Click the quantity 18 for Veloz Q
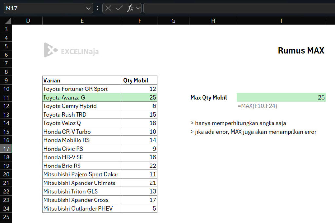The image size is (335, 223). pyautogui.click(x=140, y=123)
